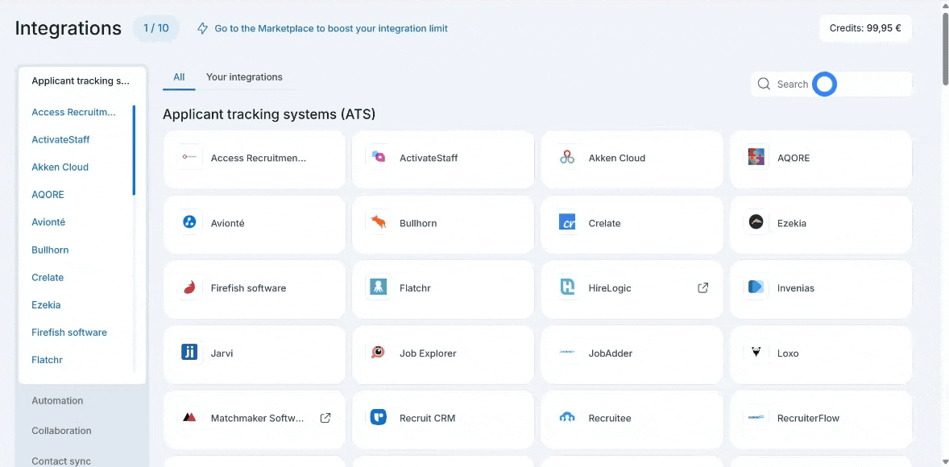Open the Recruit CRM card name
The height and width of the screenshot is (467, 949).
click(427, 418)
